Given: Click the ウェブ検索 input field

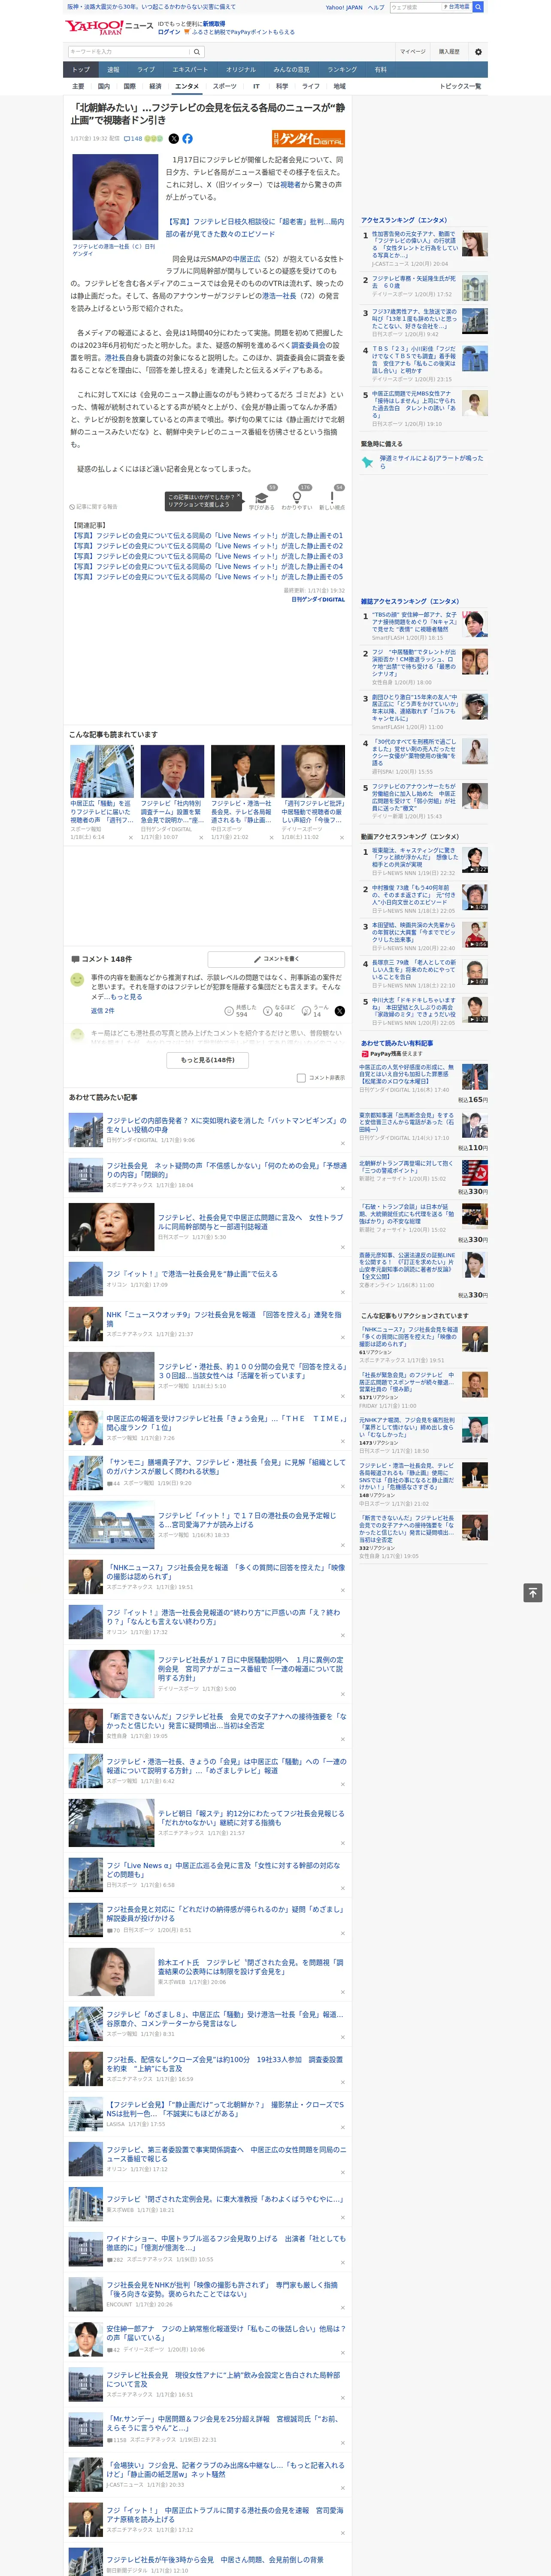Looking at the screenshot, I should click(x=415, y=7).
